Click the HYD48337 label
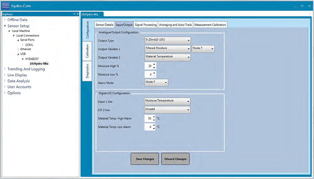The height and width of the screenshot is (179, 314). click(x=32, y=59)
